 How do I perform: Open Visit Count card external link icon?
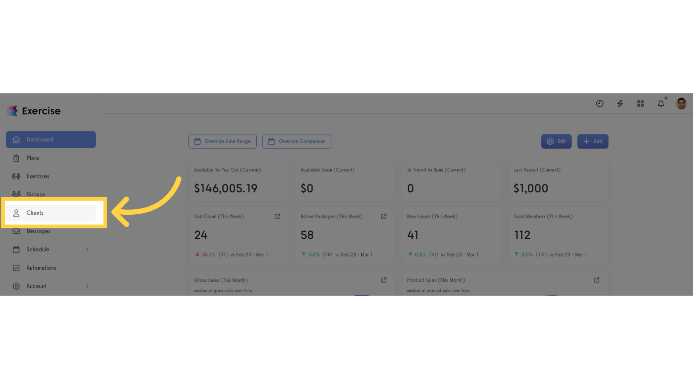277,216
